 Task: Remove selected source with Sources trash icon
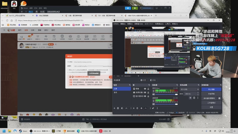tap(137, 108)
